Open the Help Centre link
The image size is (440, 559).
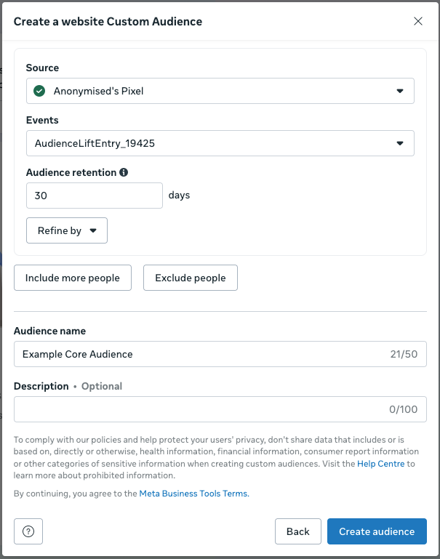[380, 463]
